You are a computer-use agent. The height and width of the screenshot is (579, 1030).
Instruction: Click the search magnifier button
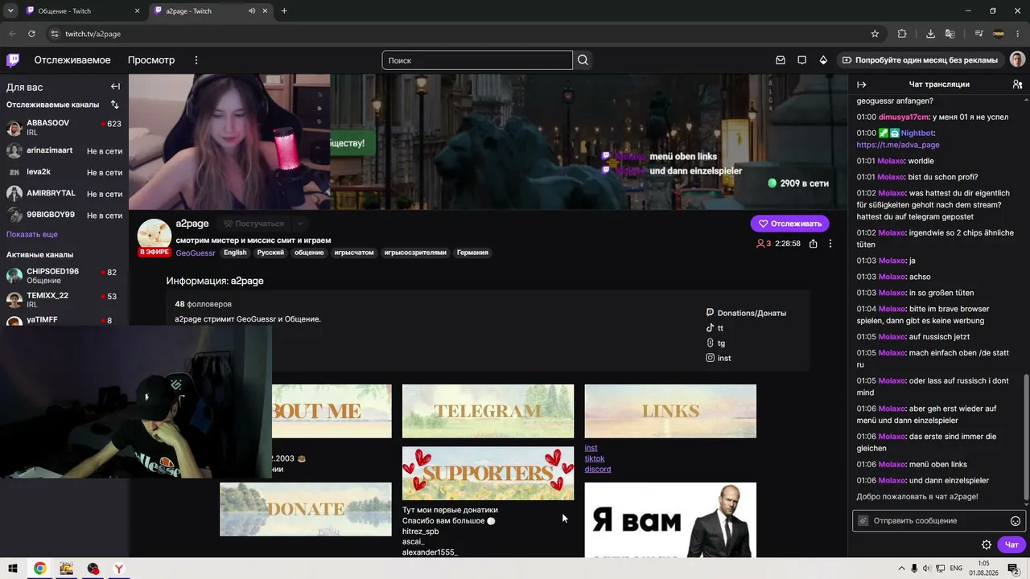pyautogui.click(x=583, y=60)
